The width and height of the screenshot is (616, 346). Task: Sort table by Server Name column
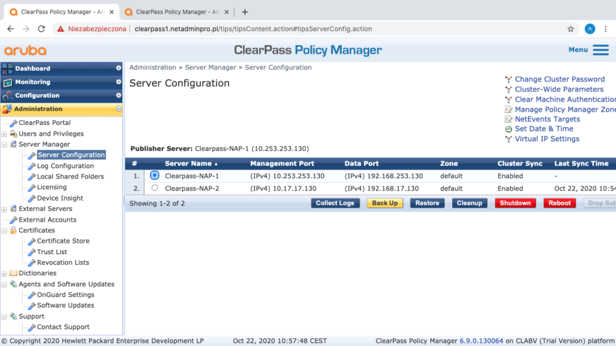(x=188, y=163)
